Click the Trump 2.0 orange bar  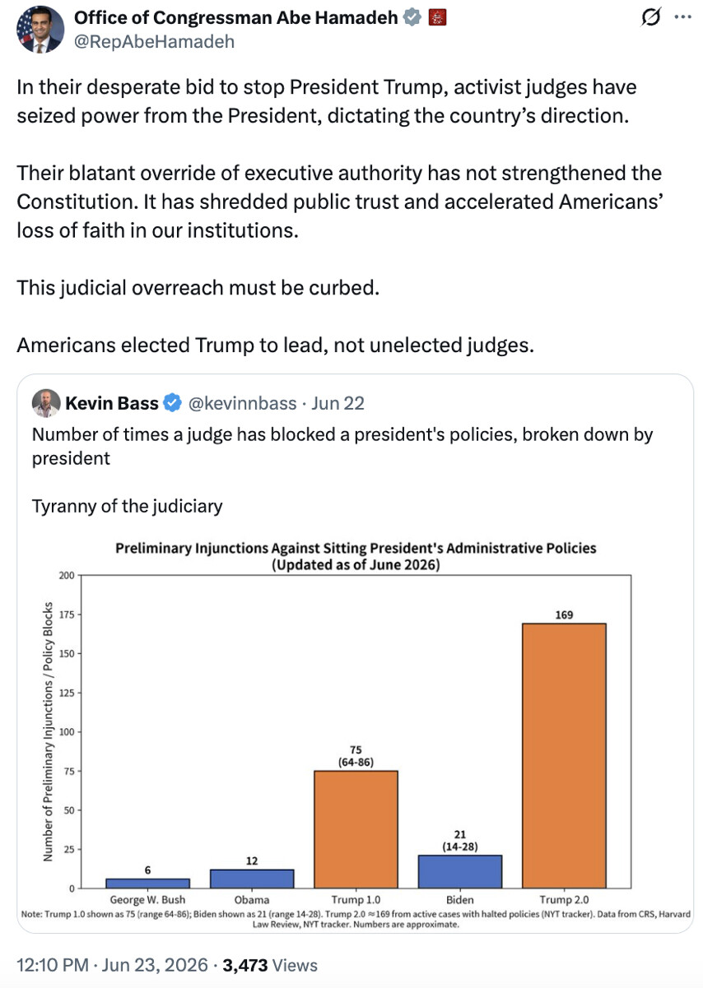tap(564, 756)
